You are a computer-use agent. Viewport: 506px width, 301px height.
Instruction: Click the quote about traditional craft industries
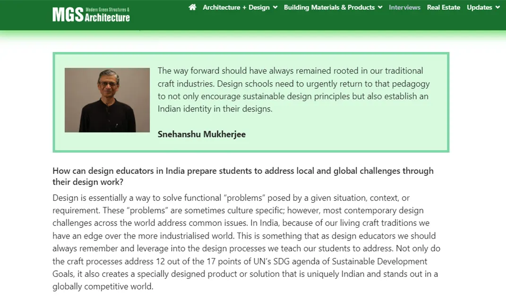click(293, 90)
